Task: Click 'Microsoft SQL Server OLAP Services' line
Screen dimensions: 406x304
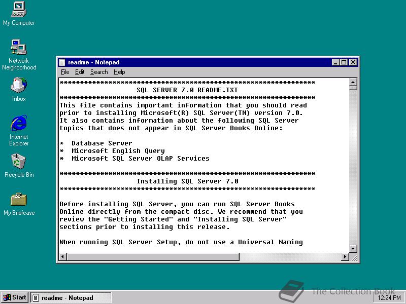Action: pyautogui.click(x=134, y=158)
